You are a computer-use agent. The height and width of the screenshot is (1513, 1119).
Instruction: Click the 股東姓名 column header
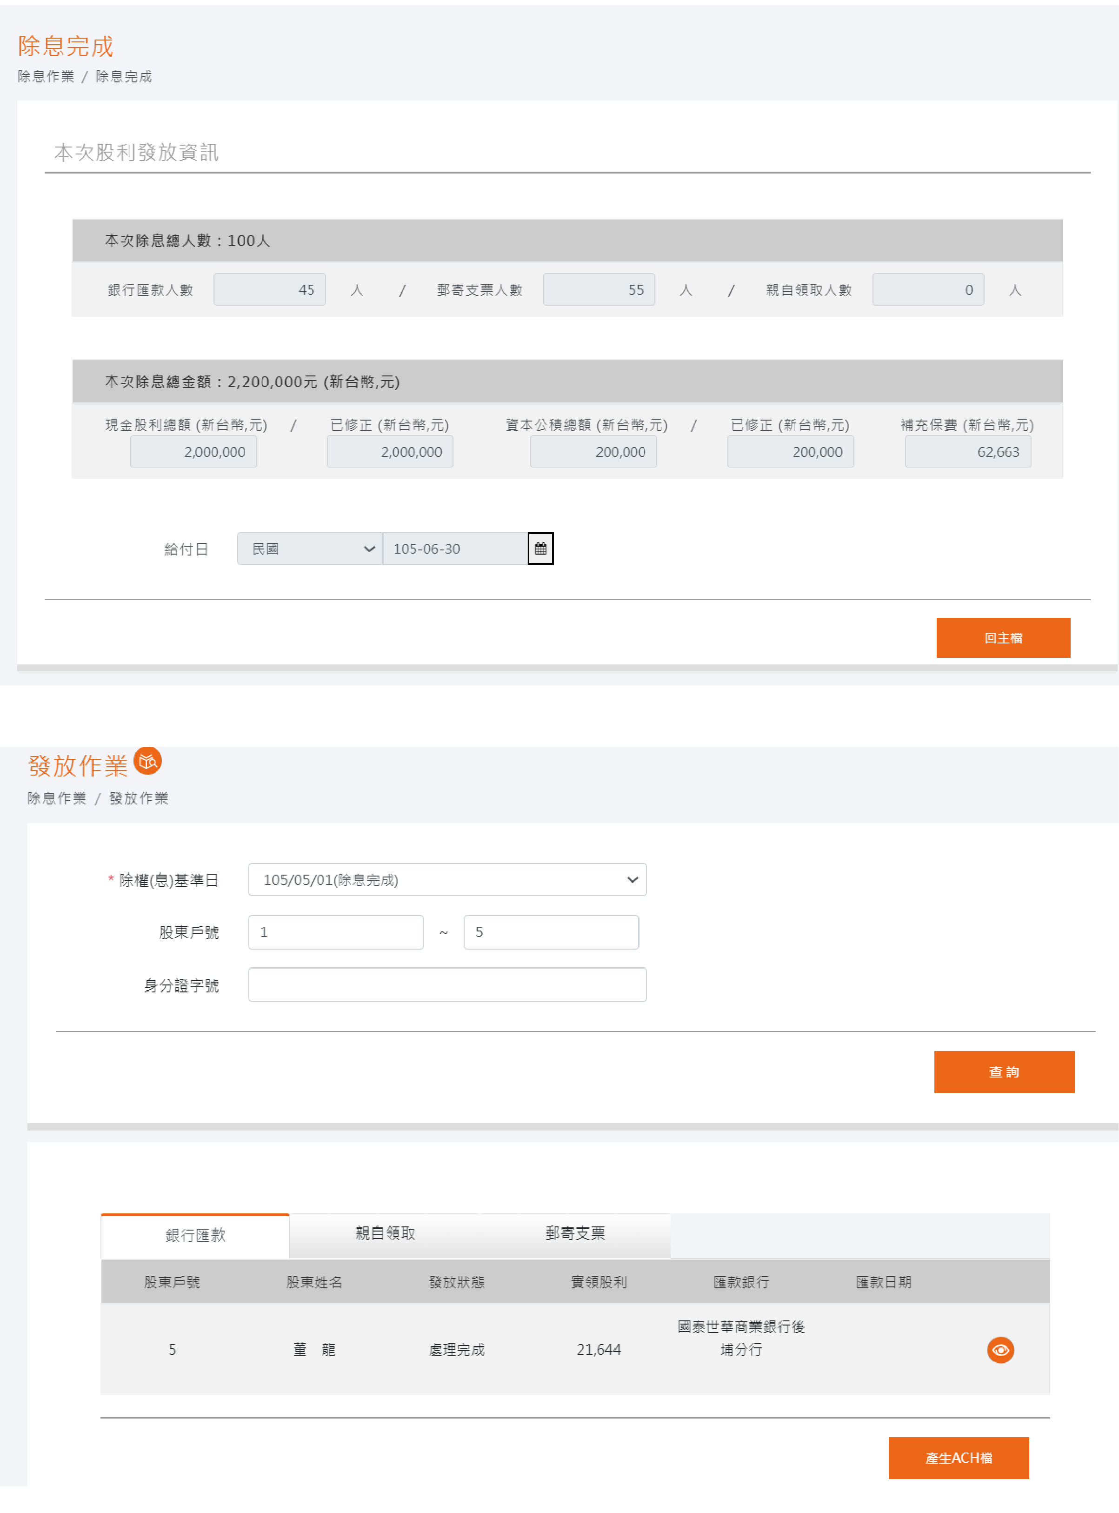click(x=314, y=1282)
